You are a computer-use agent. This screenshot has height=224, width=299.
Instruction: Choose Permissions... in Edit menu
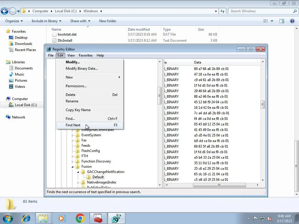pos(90,86)
